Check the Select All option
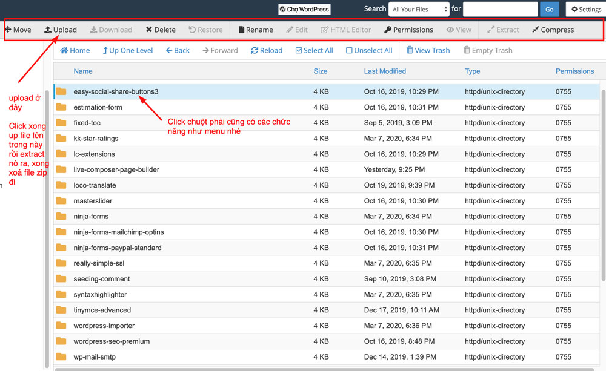606x371 pixels. coord(314,51)
